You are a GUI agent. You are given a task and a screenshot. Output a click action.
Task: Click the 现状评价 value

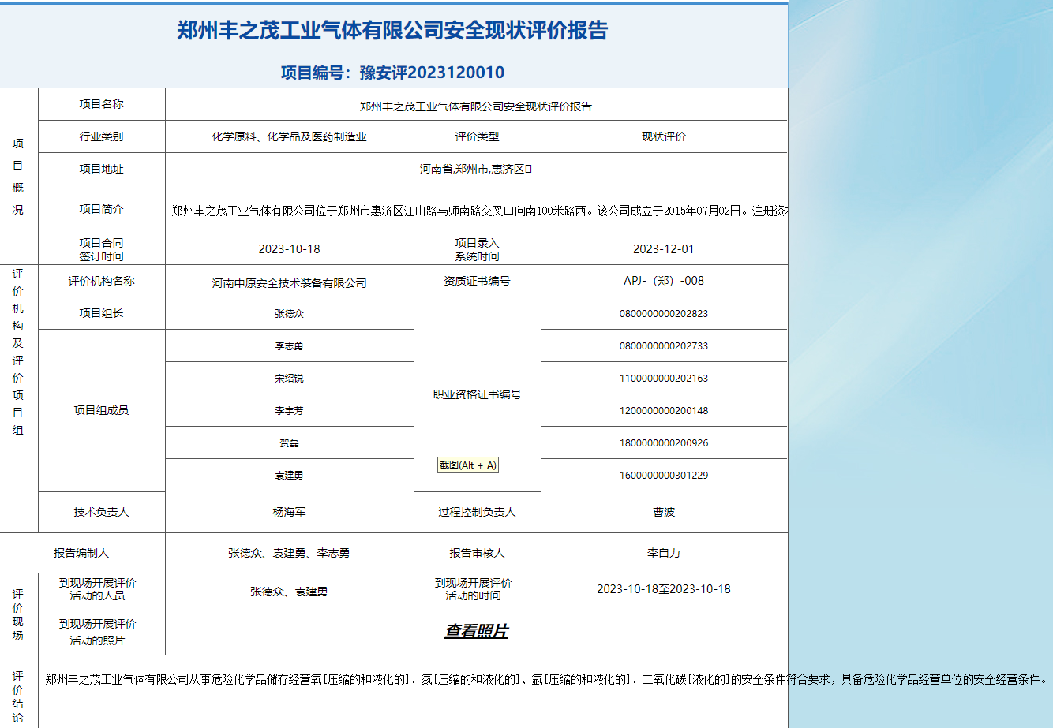coord(664,136)
